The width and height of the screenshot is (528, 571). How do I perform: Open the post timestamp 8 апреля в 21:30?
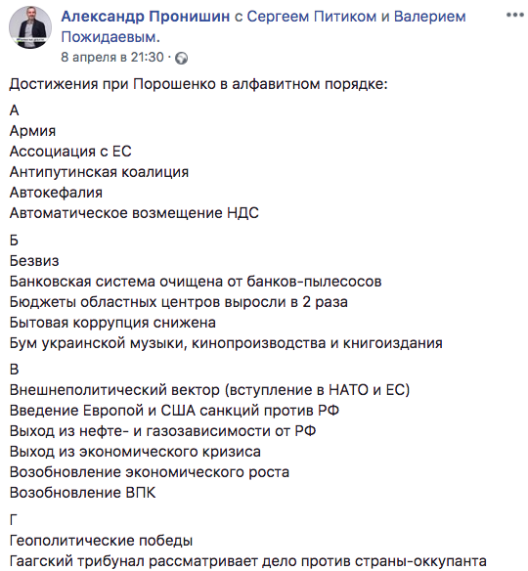pos(112,57)
